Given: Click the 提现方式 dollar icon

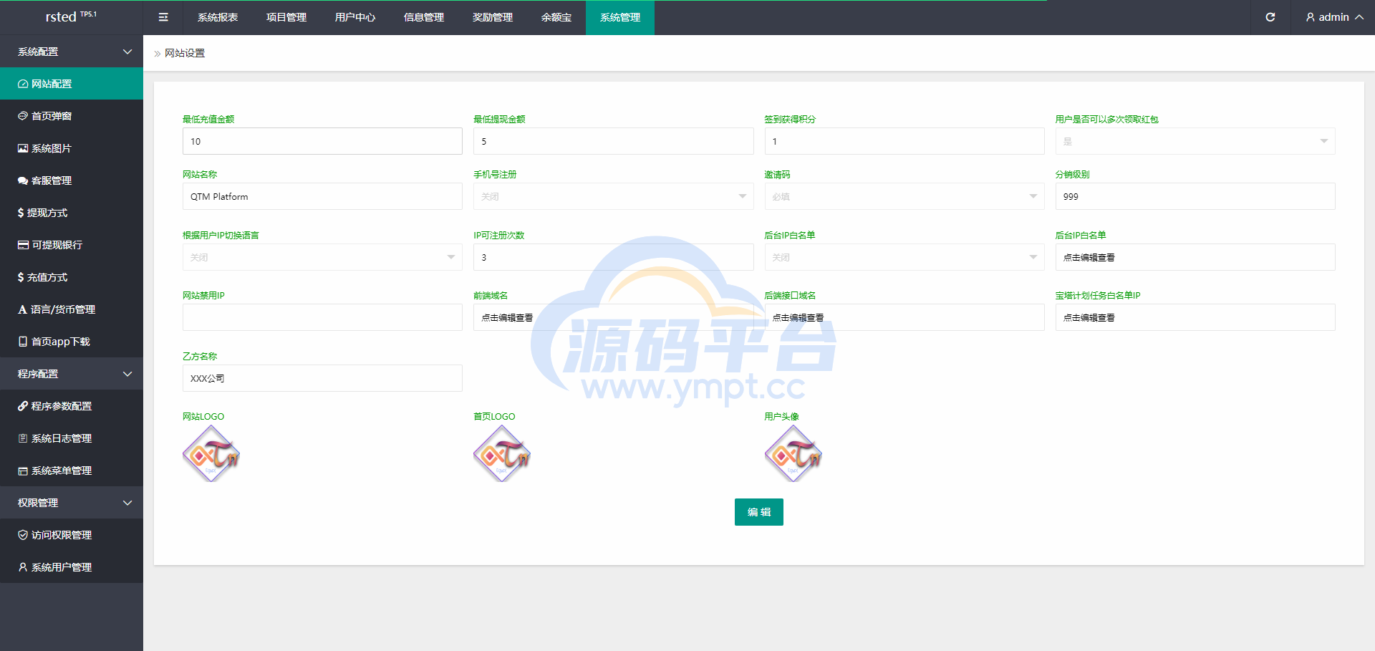Looking at the screenshot, I should click(21, 213).
